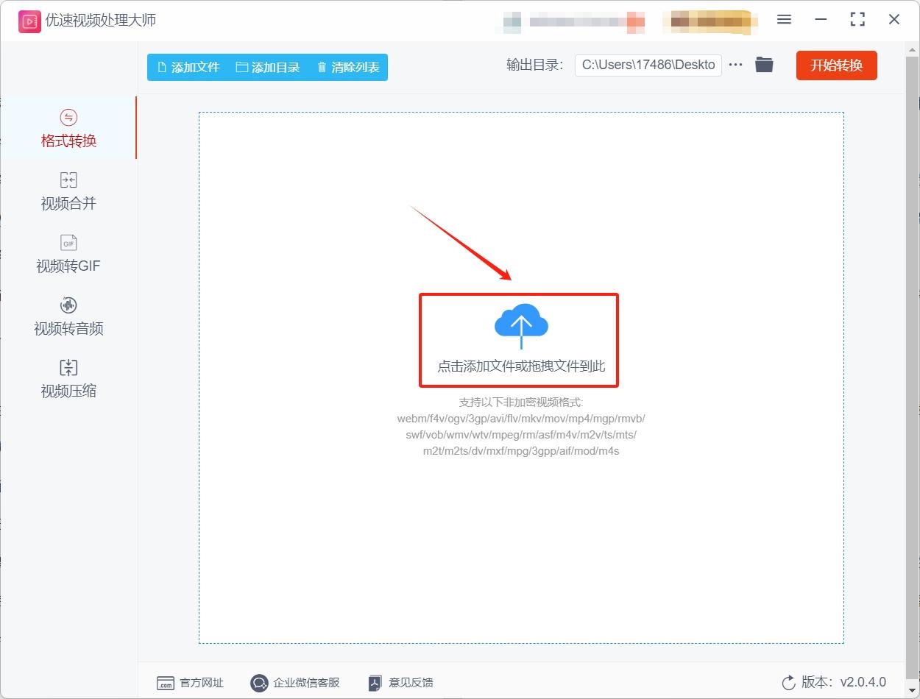
Task: Expand output directory options via ellipsis
Action: pos(735,65)
